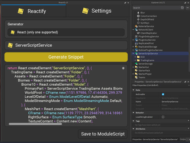
Task: Click the NetworkClient service icon
Action: (x=136, y=30)
